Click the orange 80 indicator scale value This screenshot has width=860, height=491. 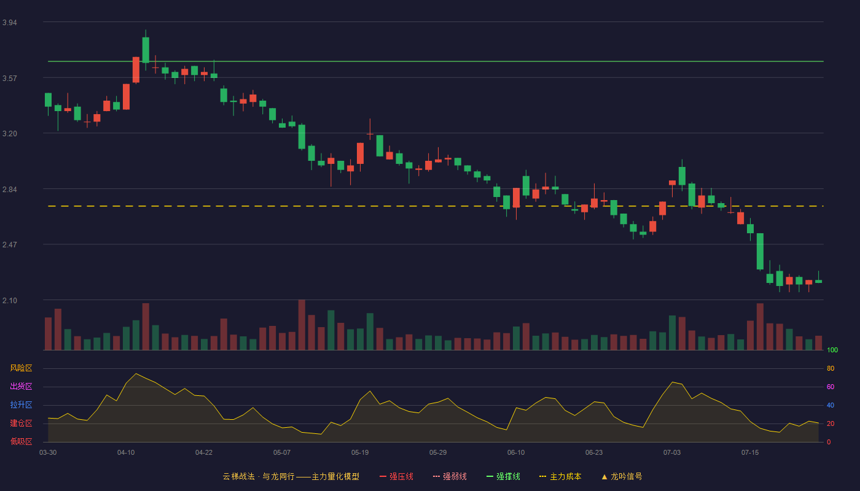tap(831, 369)
